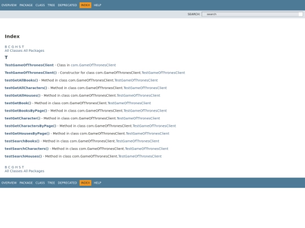This screenshot has width=305, height=228.
Task: Open class link on the testGetAllHouses() row
Action: click(x=138, y=95)
